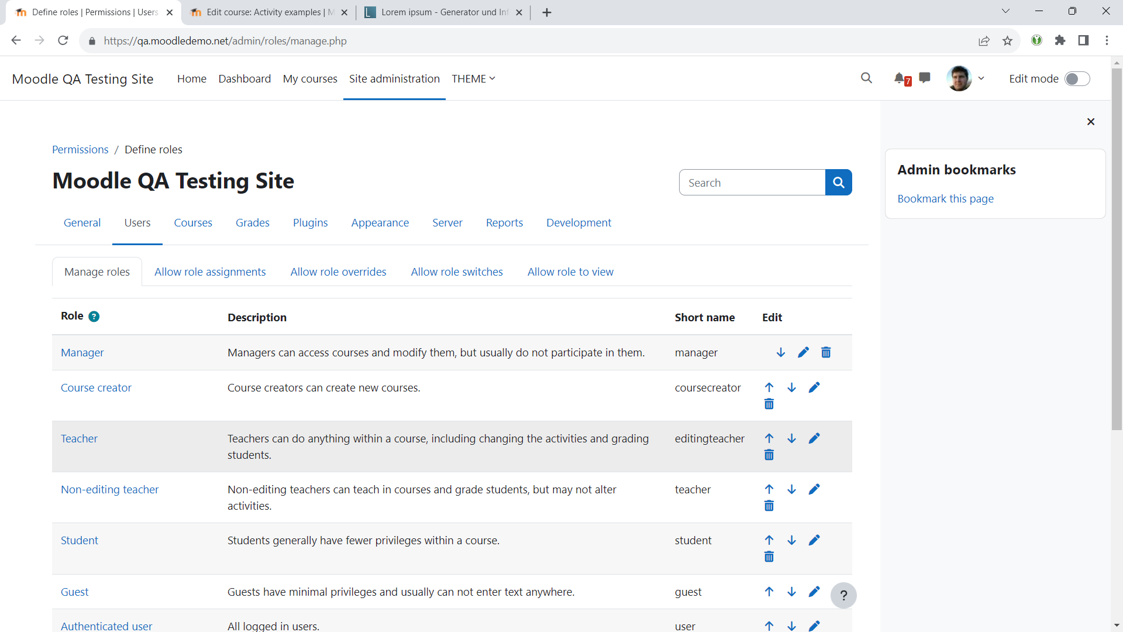Click Bookmark this page link
Viewport: 1123px width, 632px height.
point(945,198)
